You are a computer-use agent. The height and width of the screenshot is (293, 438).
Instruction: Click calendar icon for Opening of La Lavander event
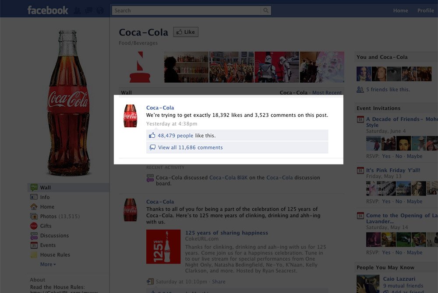[360, 216]
